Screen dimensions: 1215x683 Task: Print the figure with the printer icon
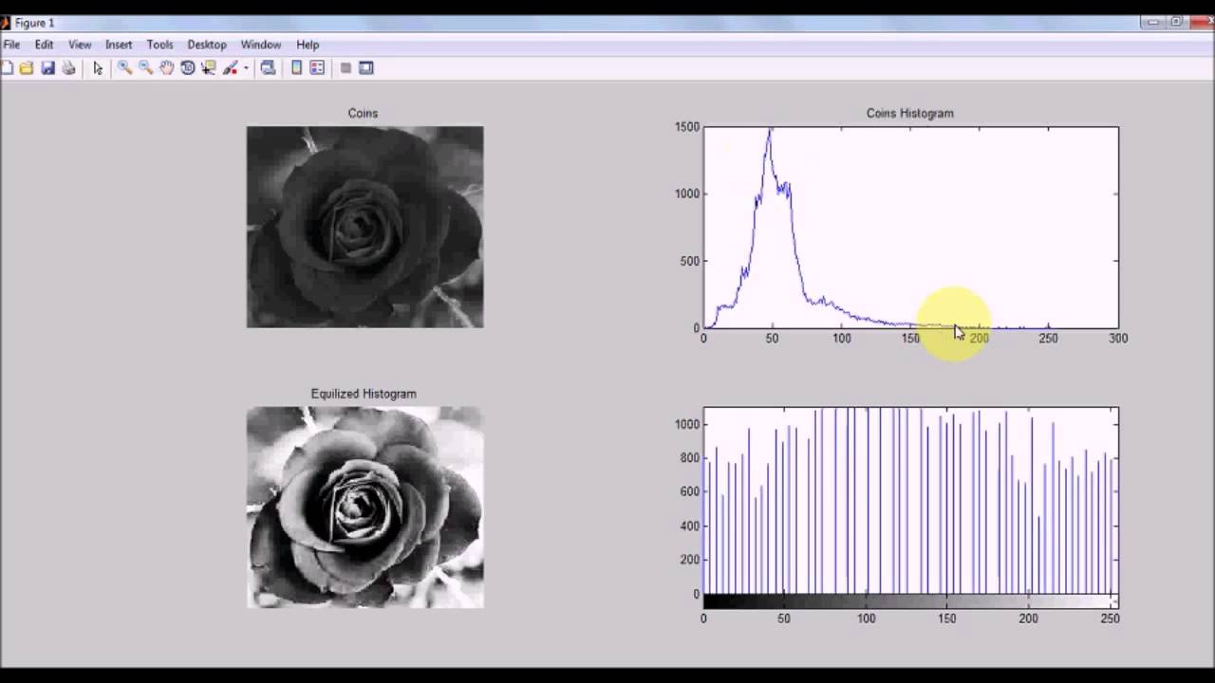pyautogui.click(x=68, y=68)
